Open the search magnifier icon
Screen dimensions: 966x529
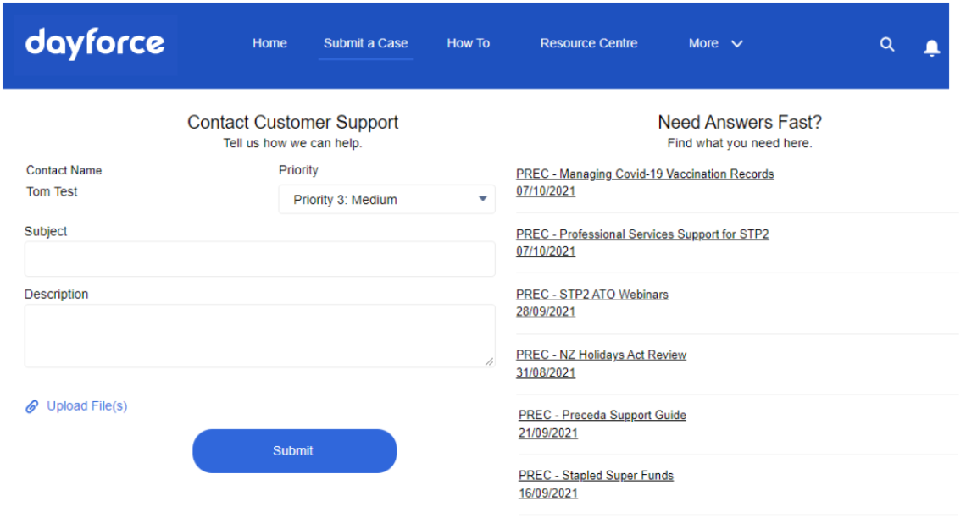pyautogui.click(x=886, y=44)
